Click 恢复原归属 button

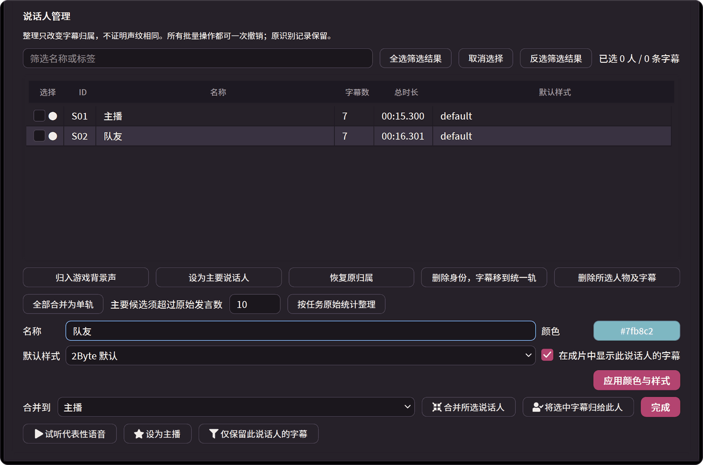[351, 277]
